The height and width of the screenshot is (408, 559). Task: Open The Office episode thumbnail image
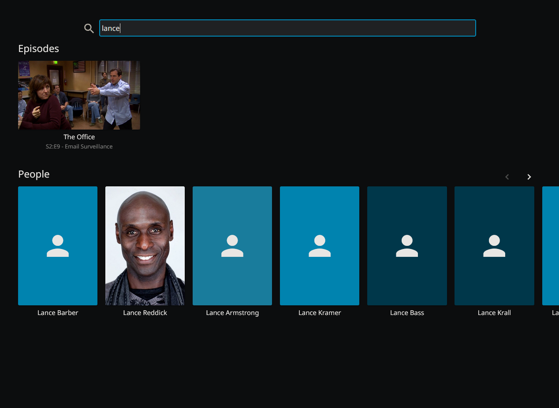pyautogui.click(x=79, y=95)
